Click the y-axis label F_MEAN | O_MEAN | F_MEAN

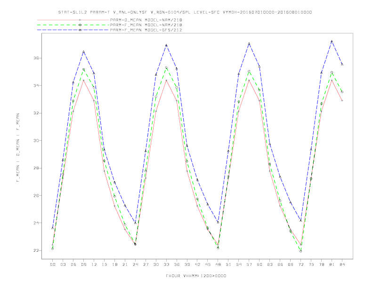point(18,148)
